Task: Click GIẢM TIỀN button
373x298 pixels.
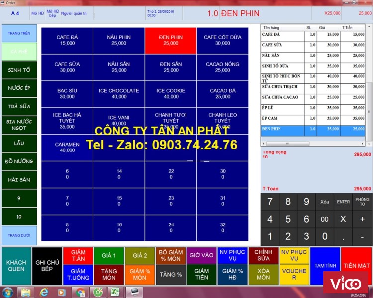Action: (x=201, y=275)
